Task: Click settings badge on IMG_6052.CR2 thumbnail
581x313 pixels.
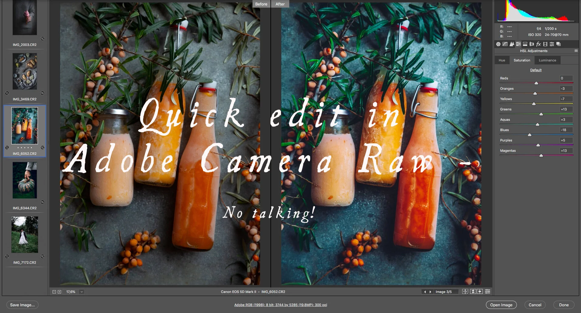Action: 43,148
